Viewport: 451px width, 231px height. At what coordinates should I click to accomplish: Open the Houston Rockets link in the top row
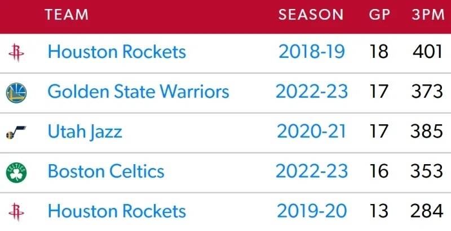(117, 52)
